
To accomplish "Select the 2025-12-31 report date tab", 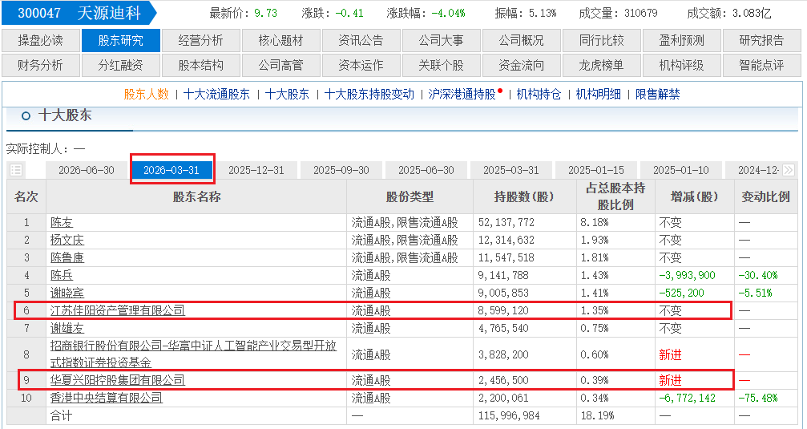I will point(256,170).
